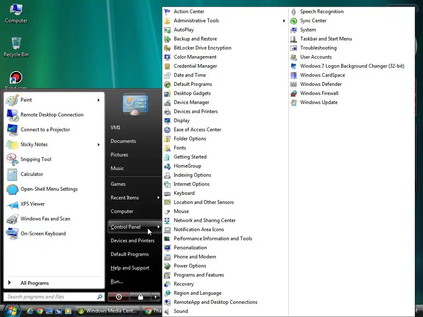
Task: Expand the Control Panel submenu arrow
Action: tap(158, 227)
